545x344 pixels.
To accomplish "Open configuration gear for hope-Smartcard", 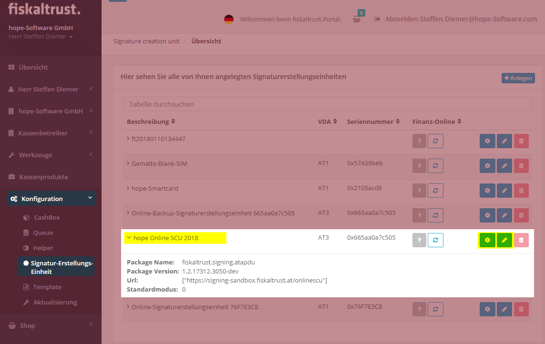I will click(487, 191).
